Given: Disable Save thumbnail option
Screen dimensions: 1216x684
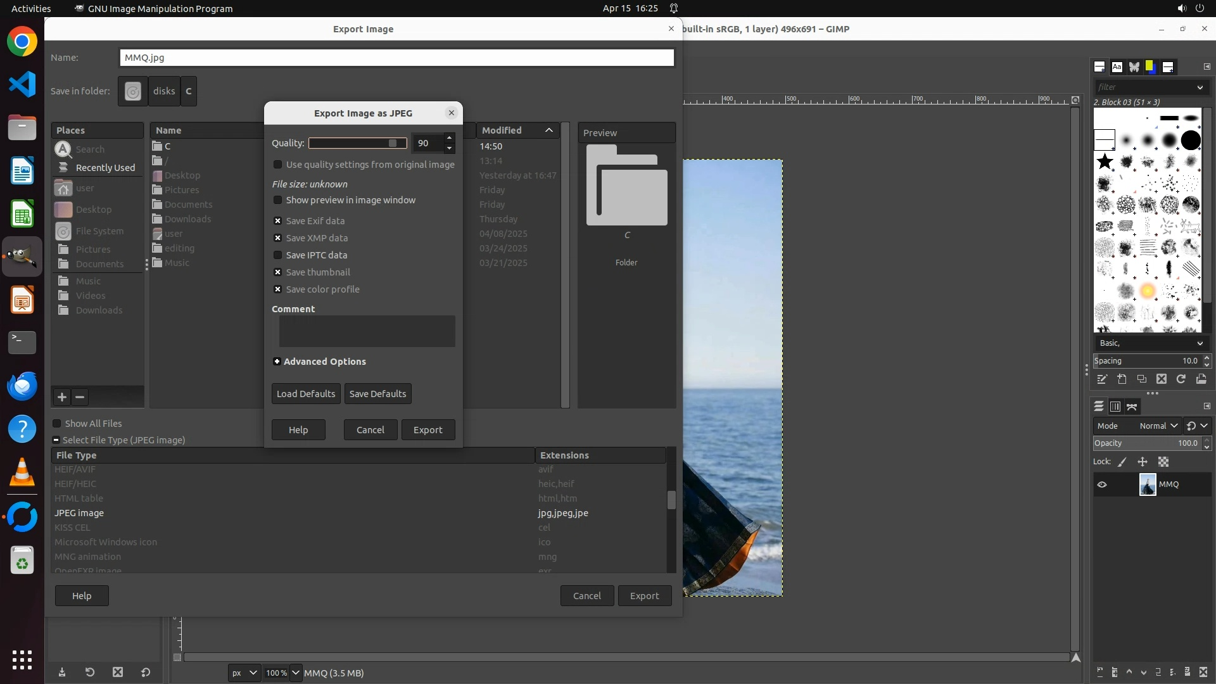Looking at the screenshot, I should pos(277,272).
